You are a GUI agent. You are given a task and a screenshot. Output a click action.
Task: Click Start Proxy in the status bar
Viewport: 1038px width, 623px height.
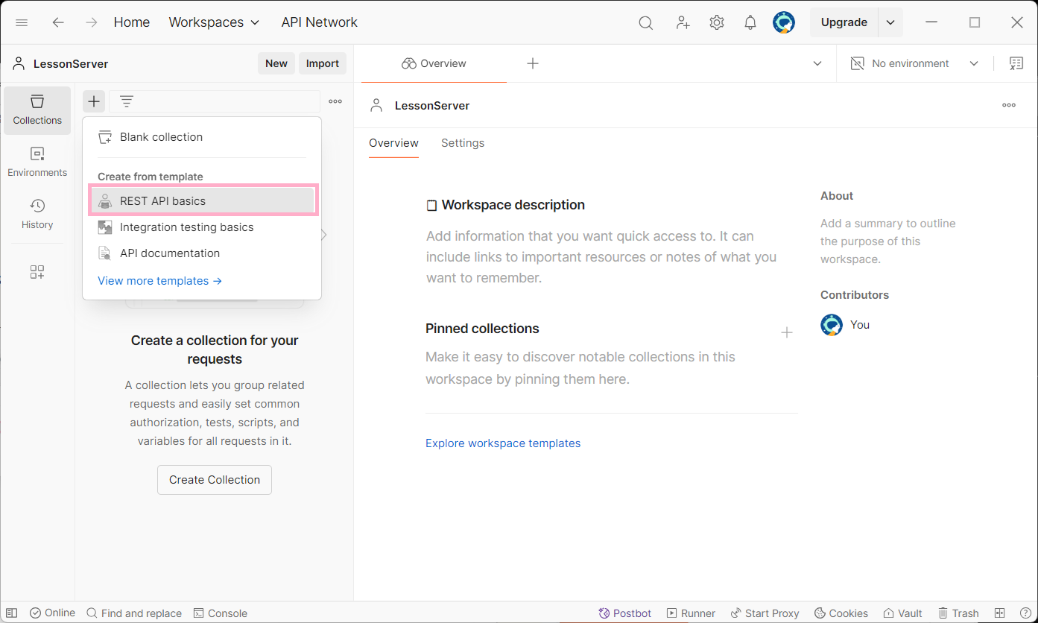pyautogui.click(x=765, y=613)
